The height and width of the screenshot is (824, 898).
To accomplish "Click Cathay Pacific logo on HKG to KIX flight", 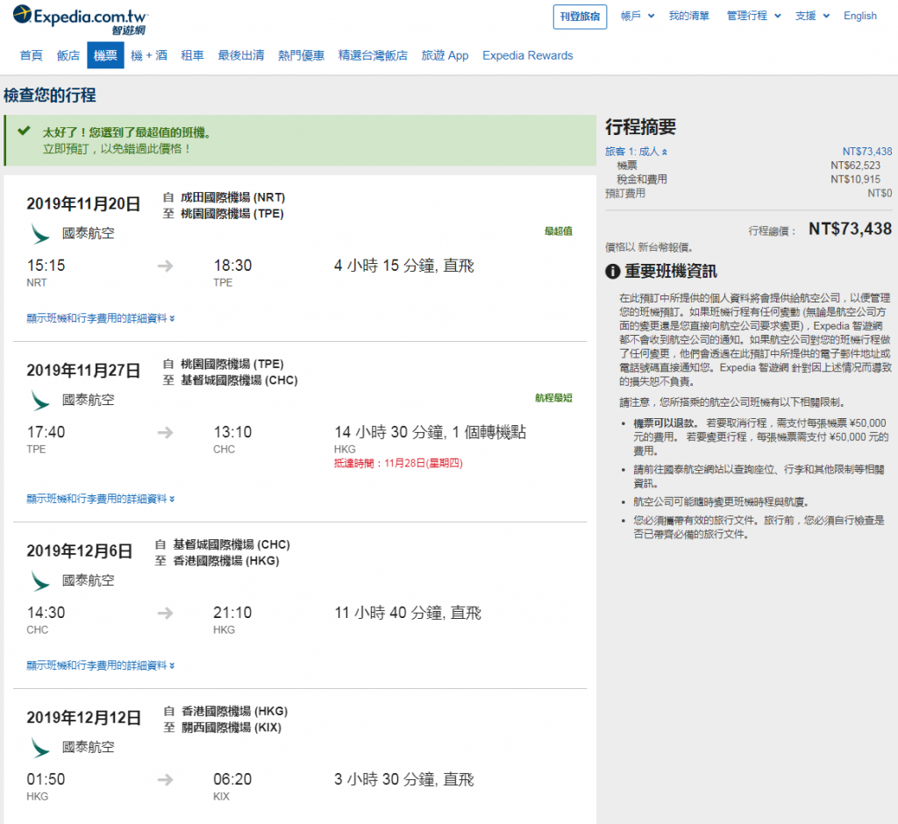I will coord(39,747).
